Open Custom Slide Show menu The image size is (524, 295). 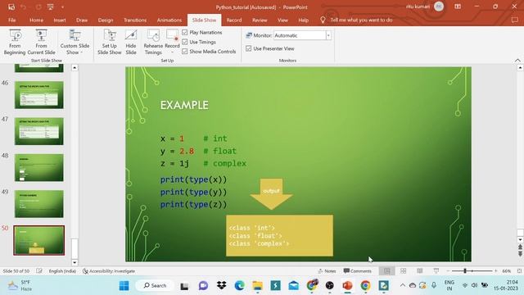(75, 42)
